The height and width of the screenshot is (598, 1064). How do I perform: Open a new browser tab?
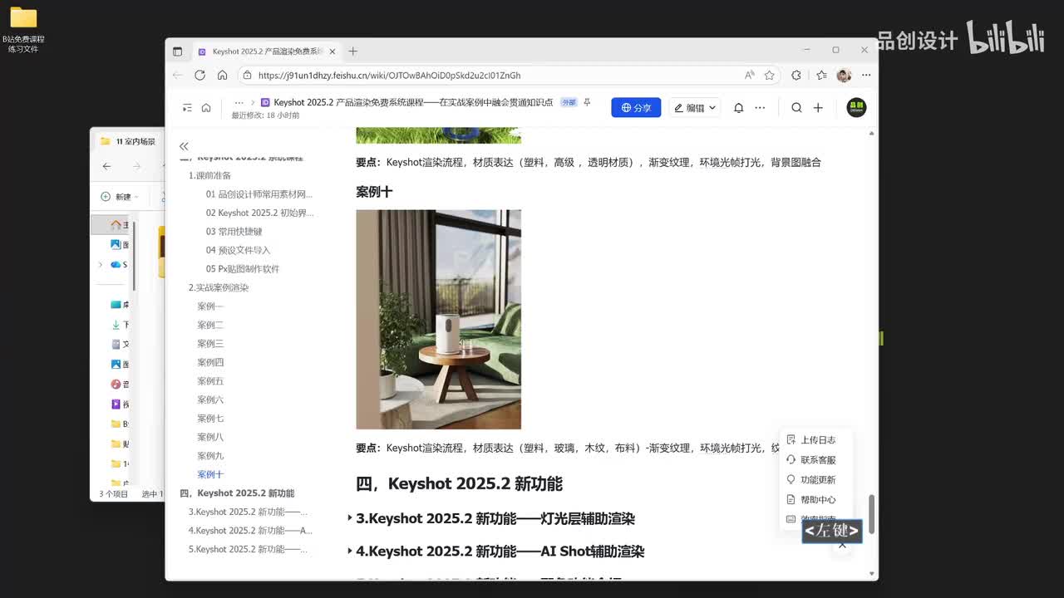(x=352, y=51)
